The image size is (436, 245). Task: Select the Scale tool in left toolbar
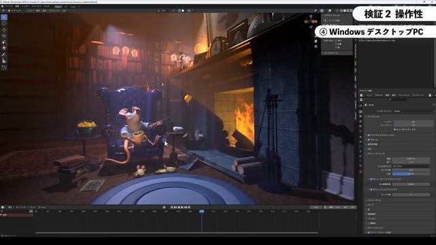coord(4,42)
